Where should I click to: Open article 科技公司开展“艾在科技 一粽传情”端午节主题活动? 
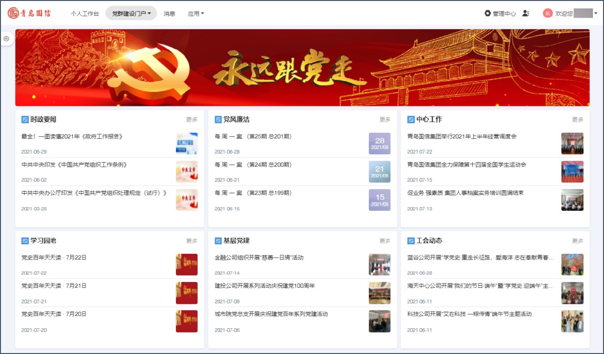coord(469,314)
